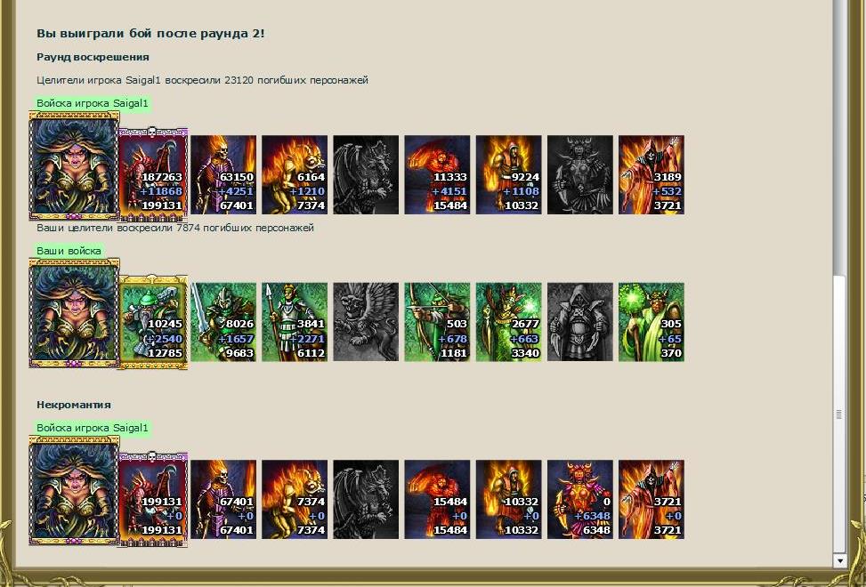Select the spearman unit totaling 6112
Screen dimensions: 866x587
click(295, 322)
